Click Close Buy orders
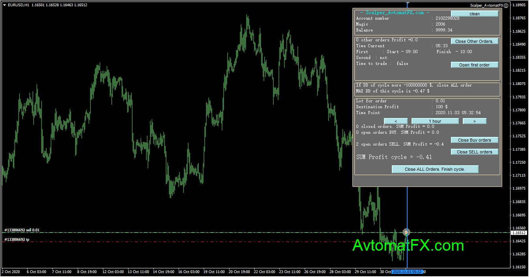Screen dimensions: 529x277 pos(474,140)
